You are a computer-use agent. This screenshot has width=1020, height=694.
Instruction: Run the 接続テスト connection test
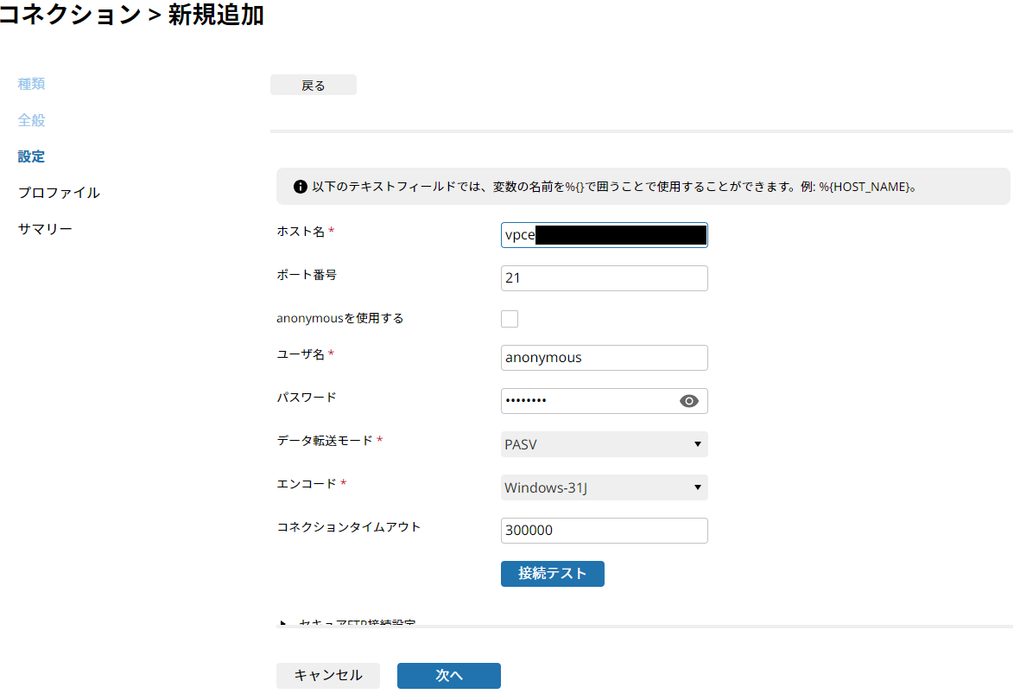click(x=552, y=574)
